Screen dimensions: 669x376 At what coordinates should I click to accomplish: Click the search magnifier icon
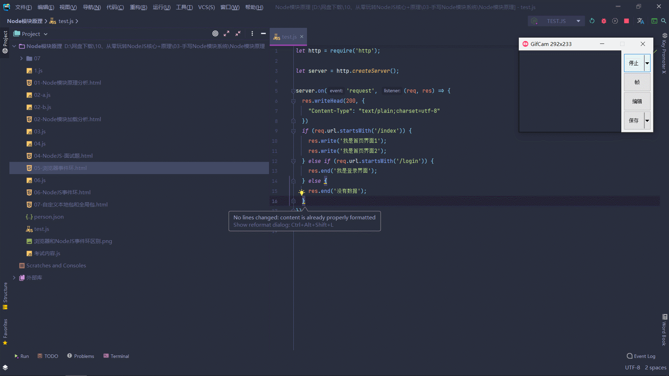[x=664, y=21]
